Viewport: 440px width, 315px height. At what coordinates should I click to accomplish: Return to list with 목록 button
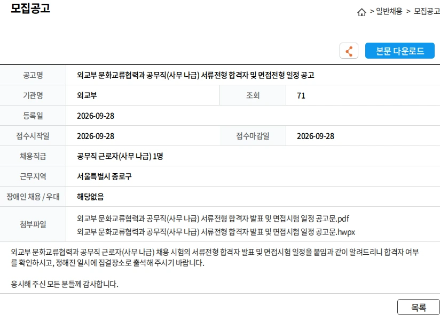coord(419,307)
